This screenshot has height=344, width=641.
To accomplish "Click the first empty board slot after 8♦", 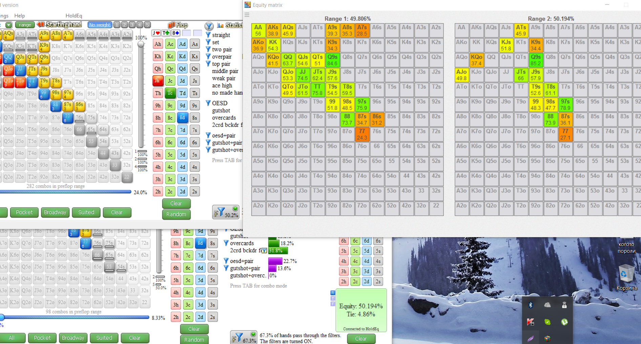I will click(187, 33).
